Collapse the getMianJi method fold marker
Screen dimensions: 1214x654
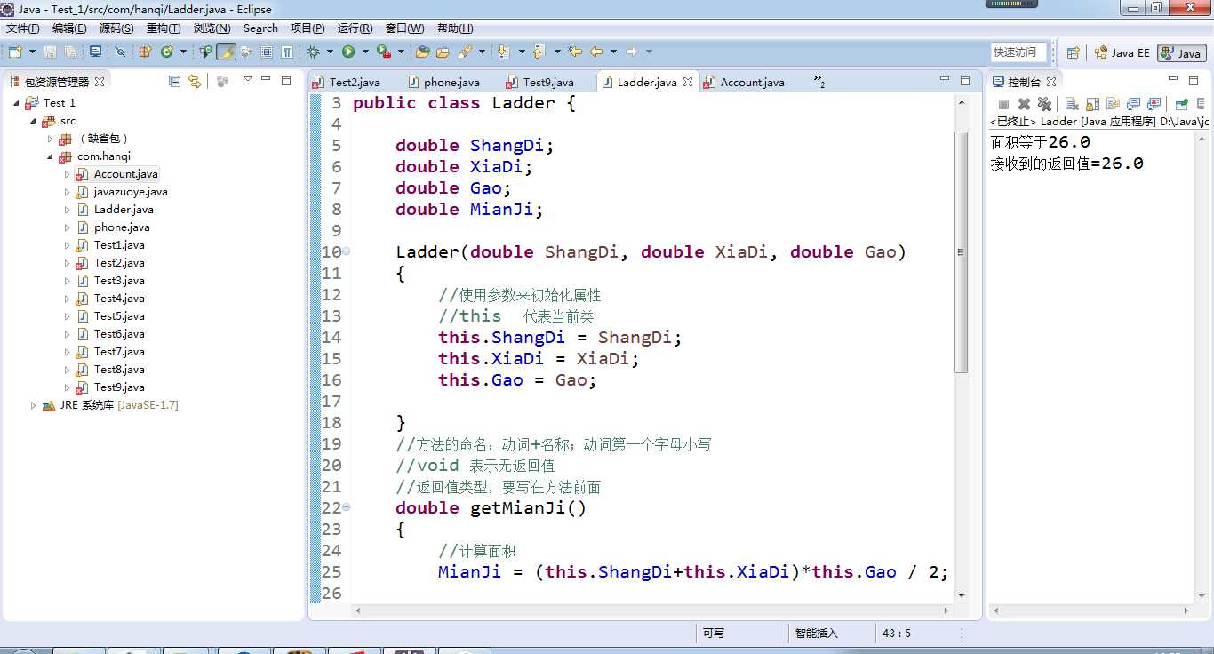click(347, 508)
